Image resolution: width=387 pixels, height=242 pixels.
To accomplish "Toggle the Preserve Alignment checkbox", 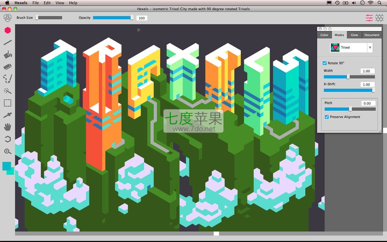I will [x=327, y=117].
